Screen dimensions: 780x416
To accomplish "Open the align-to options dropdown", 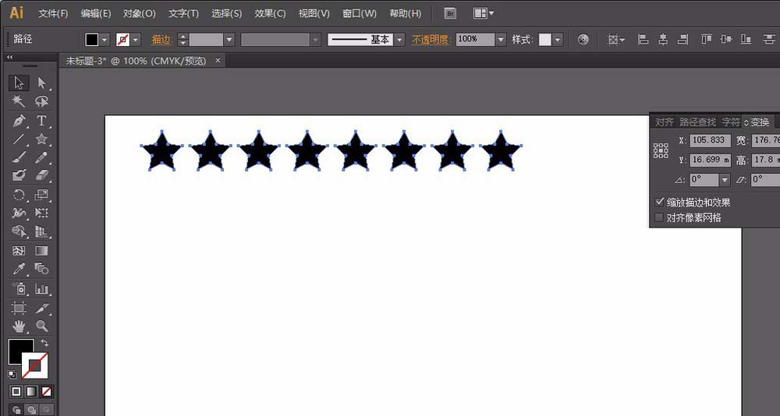I will point(616,39).
